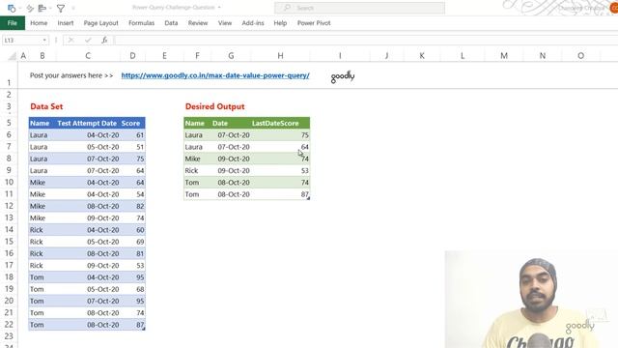This screenshot has height=348, width=618.
Task: Click the magnifier icon in search box
Action: 288,8
